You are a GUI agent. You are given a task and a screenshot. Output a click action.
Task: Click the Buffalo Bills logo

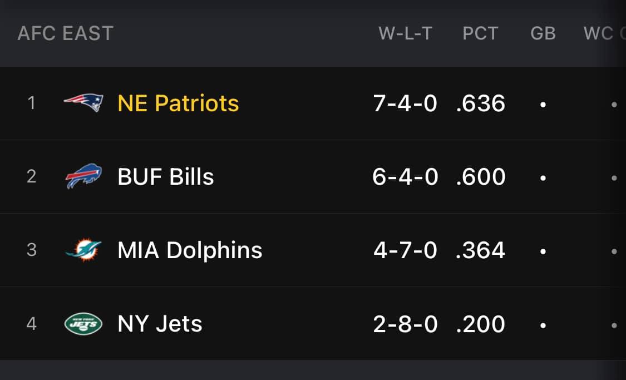pos(83,176)
